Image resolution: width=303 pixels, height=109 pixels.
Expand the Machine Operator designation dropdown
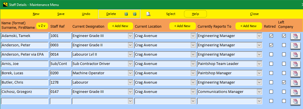coord(131,73)
